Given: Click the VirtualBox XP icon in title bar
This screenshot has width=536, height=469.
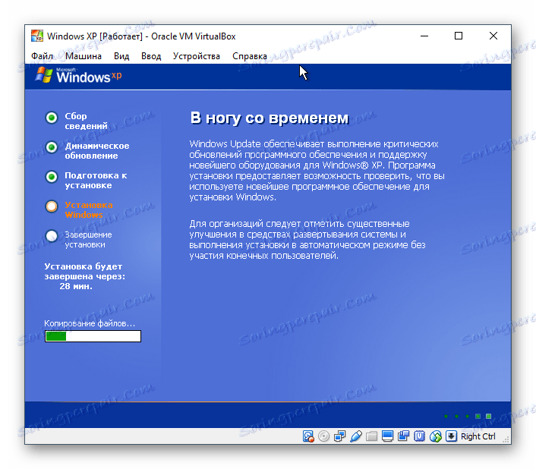Looking at the screenshot, I should pyautogui.click(x=37, y=36).
